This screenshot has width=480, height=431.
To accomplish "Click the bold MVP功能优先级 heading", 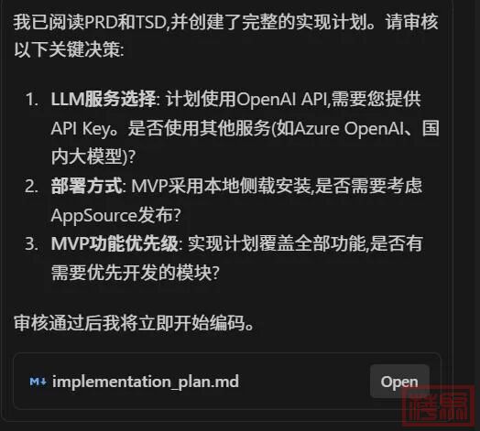I will point(115,243).
